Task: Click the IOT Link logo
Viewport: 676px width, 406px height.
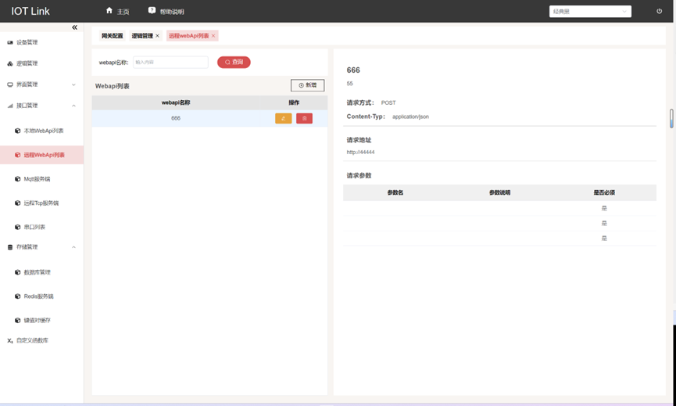Action: [x=30, y=11]
